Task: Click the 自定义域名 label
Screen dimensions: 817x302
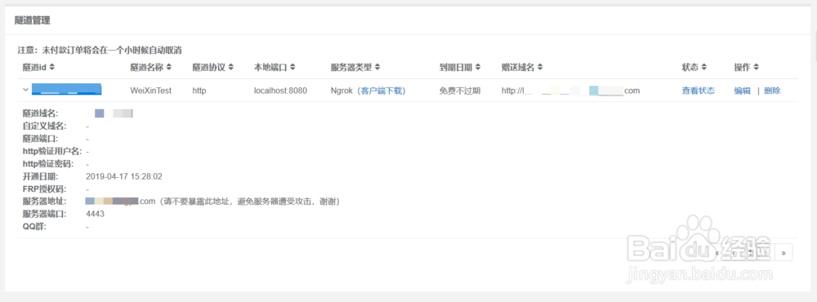Action: pyautogui.click(x=45, y=126)
